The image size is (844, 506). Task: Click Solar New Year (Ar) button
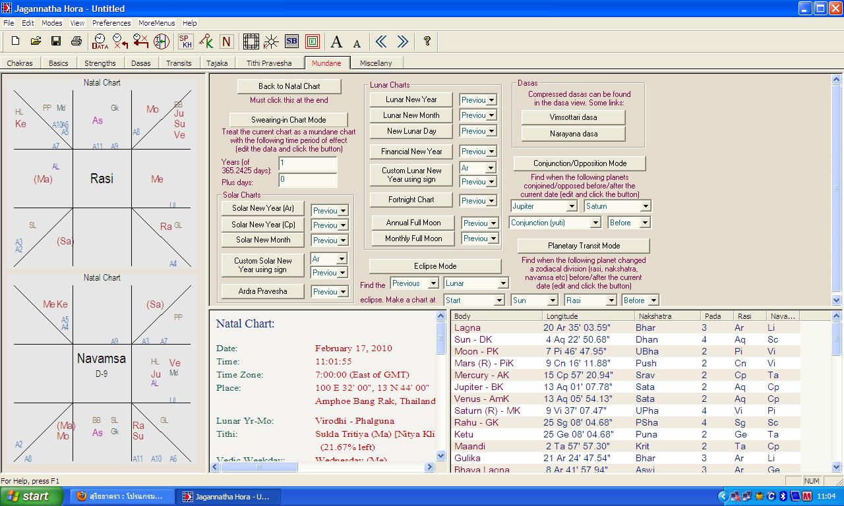tap(263, 208)
